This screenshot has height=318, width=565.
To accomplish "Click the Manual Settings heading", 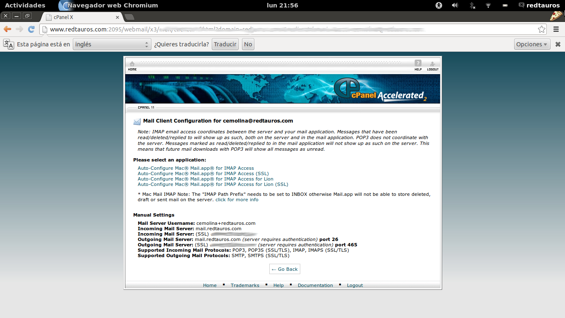I will coord(154,215).
